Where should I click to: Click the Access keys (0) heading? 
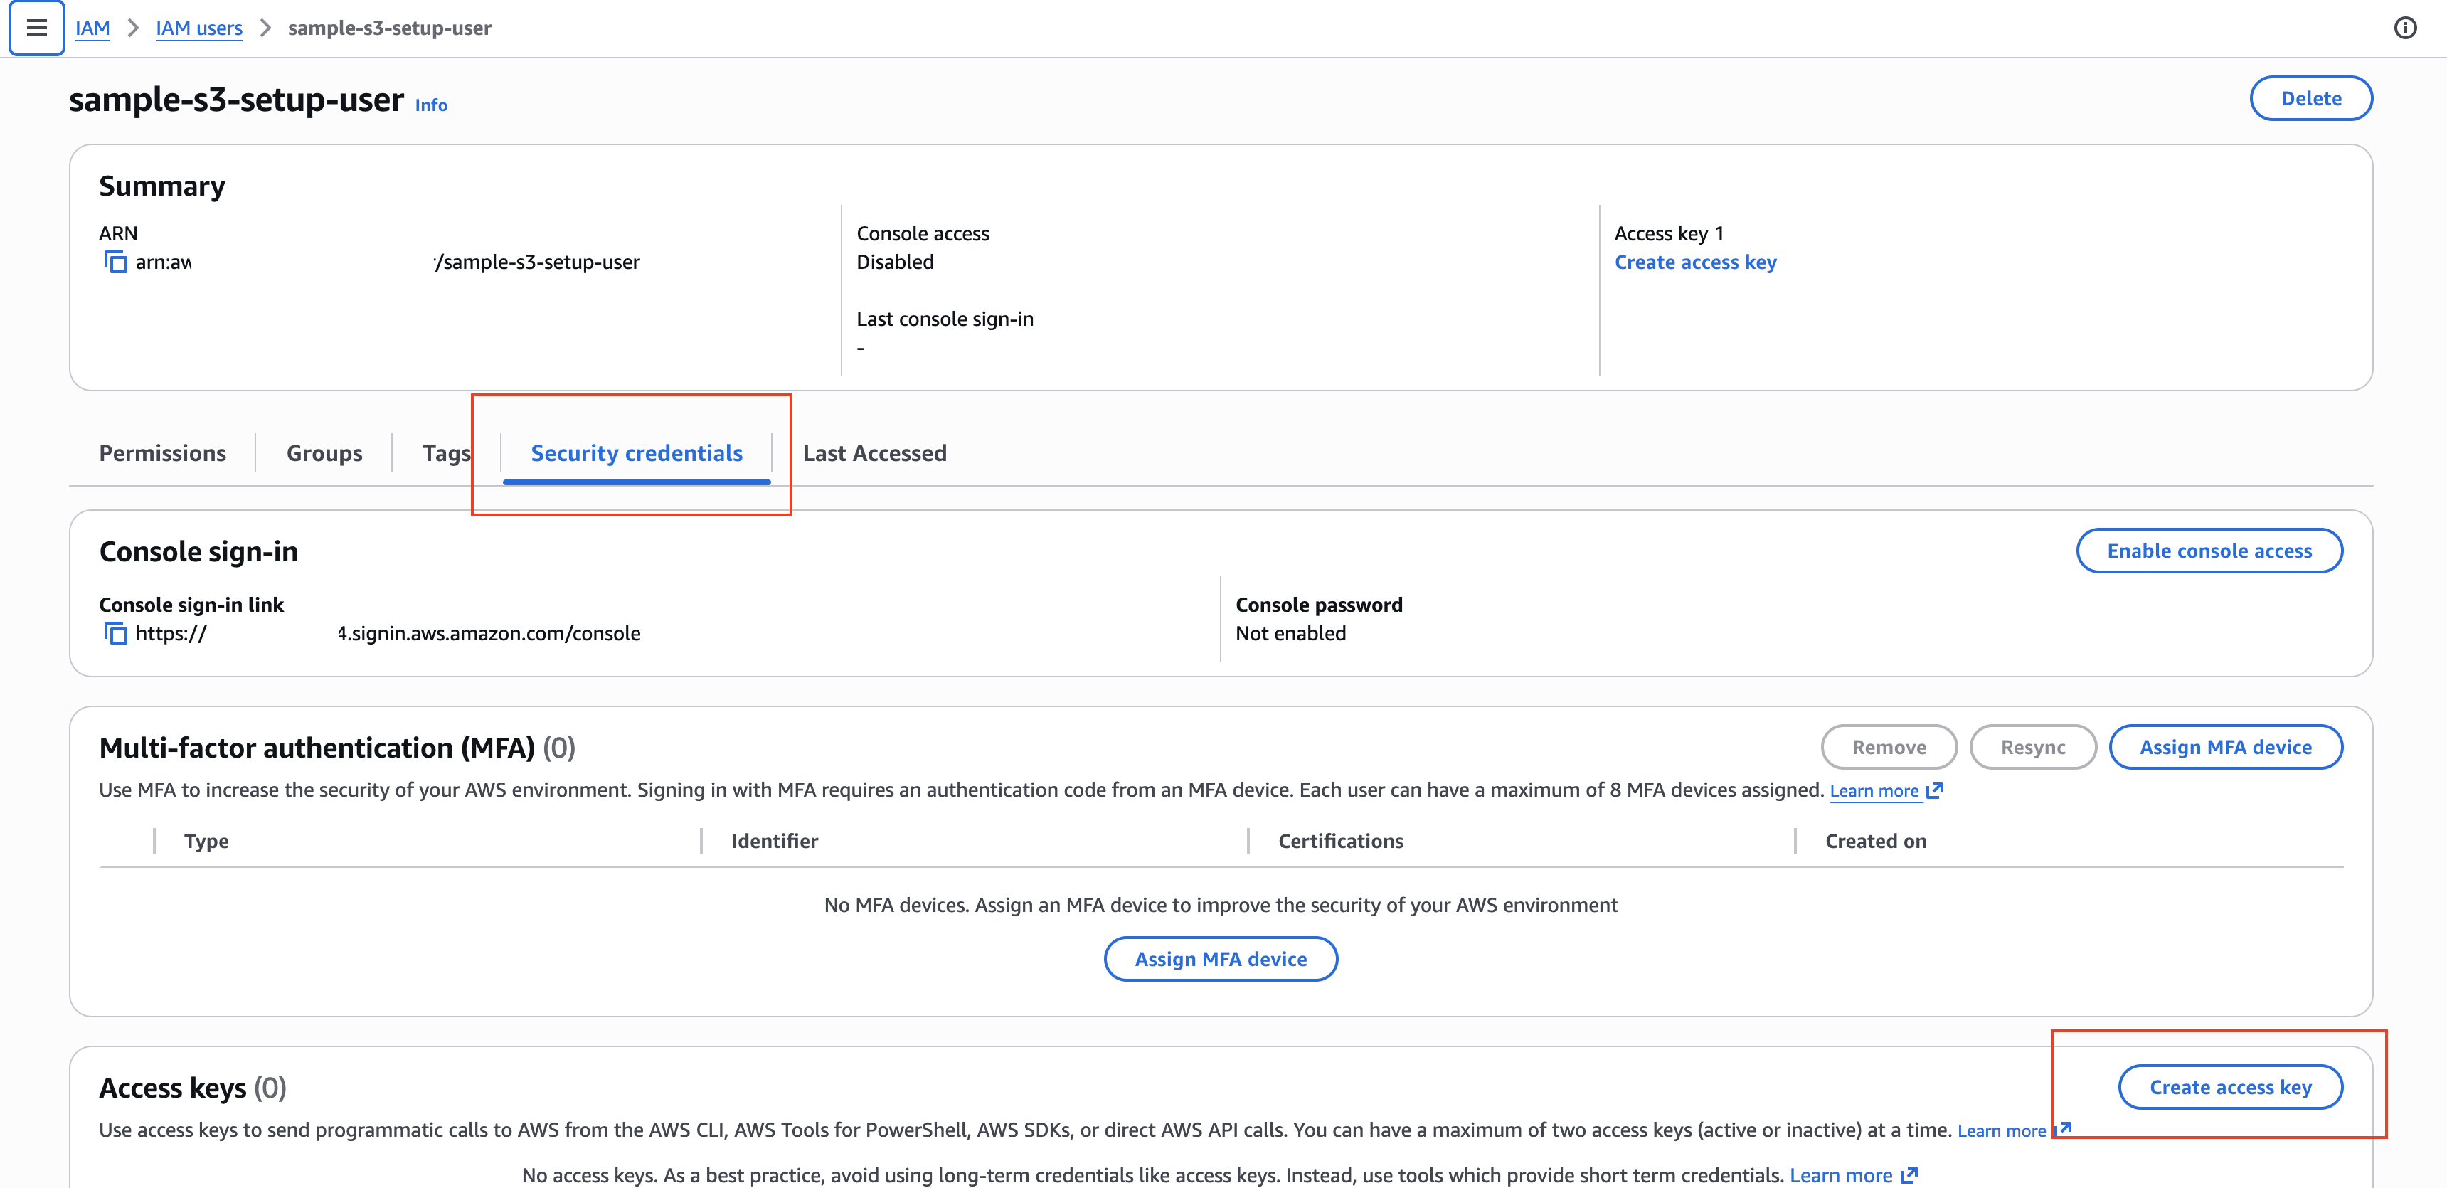click(x=193, y=1088)
